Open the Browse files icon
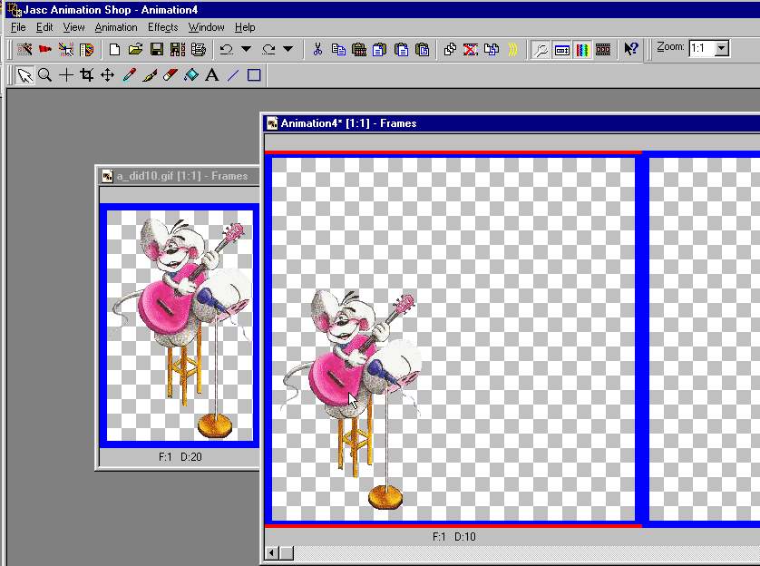This screenshot has height=566, width=760. tap(87, 49)
